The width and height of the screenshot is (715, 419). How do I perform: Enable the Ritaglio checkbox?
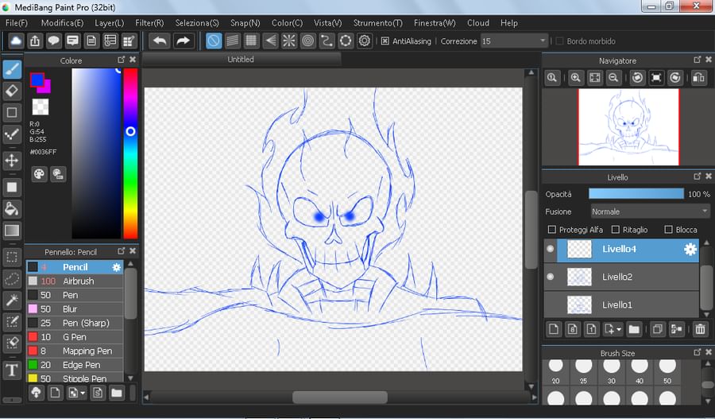(616, 230)
